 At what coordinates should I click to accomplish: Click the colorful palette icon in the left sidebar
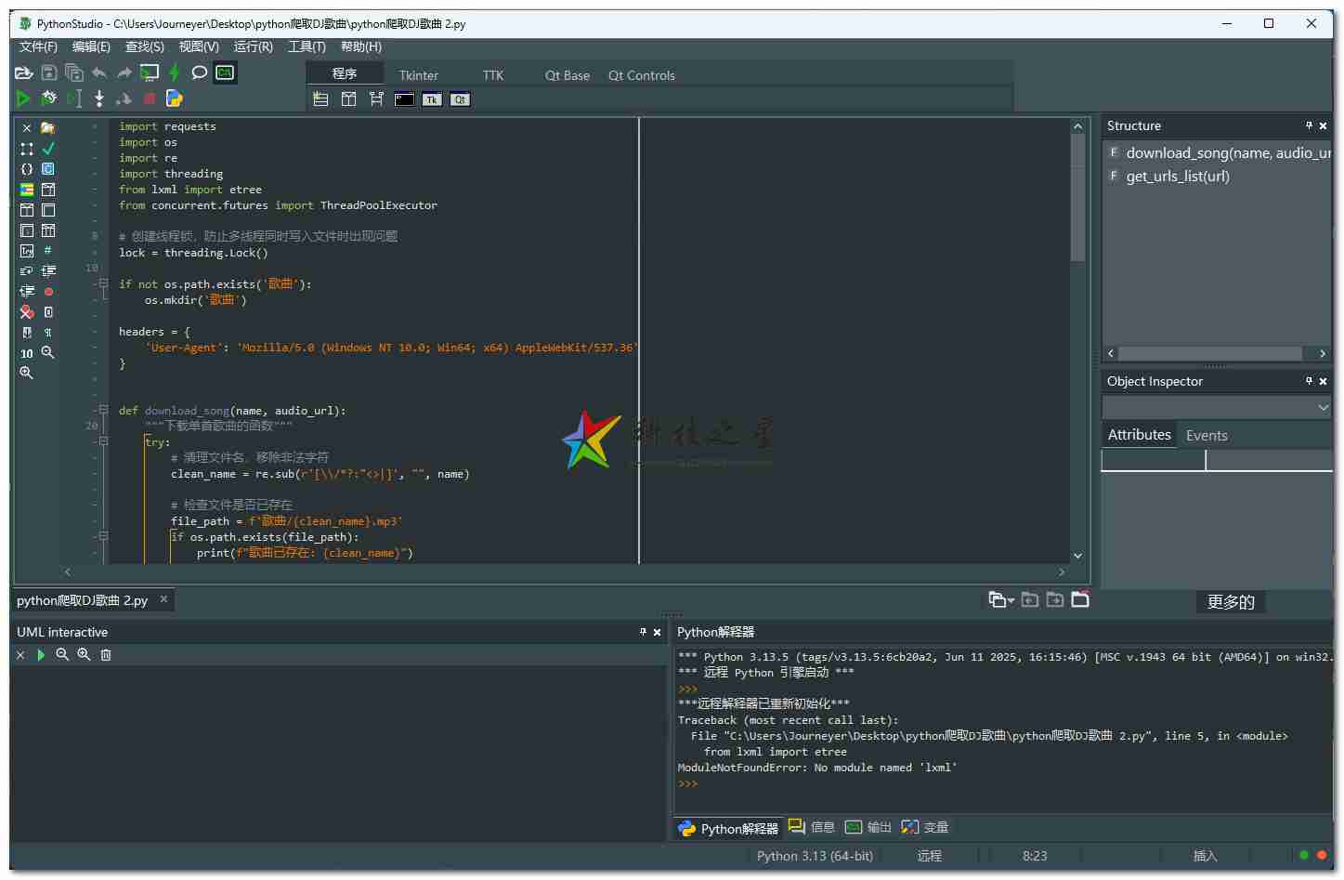pyautogui.click(x=27, y=189)
